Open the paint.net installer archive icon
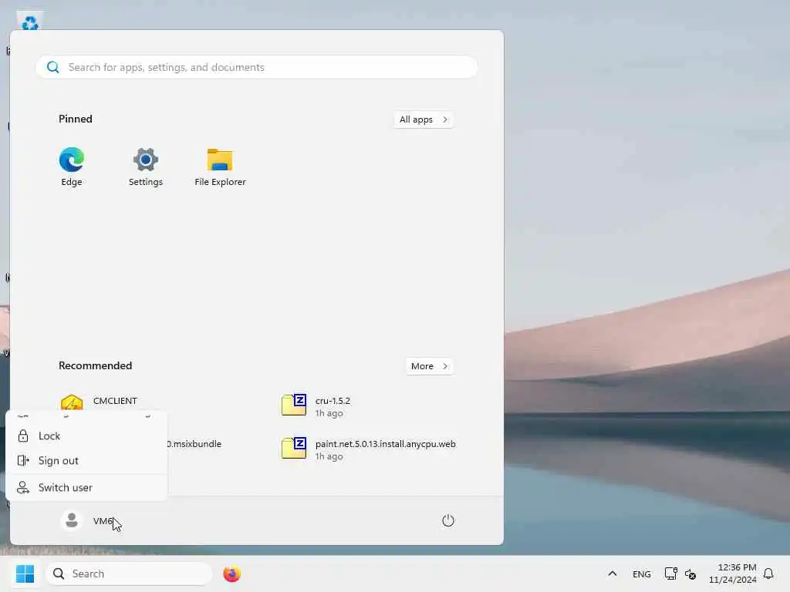This screenshot has height=592, width=790. (294, 448)
